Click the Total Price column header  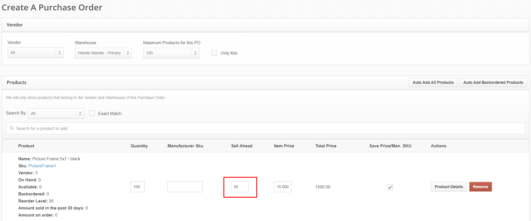(326, 146)
